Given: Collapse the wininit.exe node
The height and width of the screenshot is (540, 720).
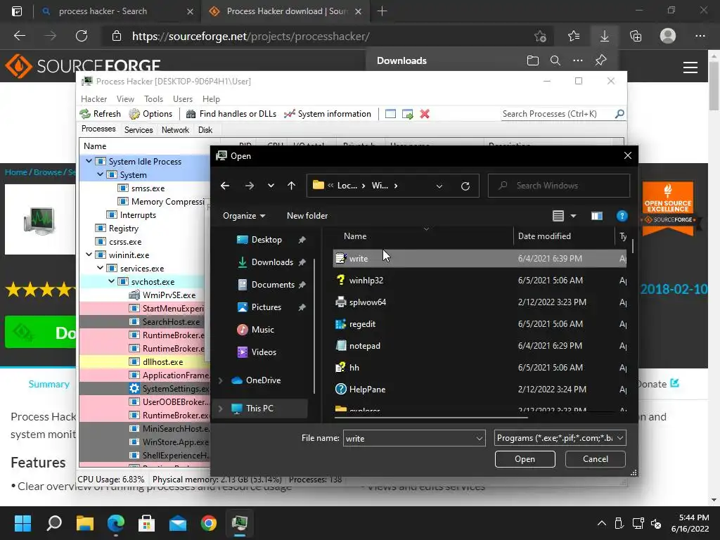Looking at the screenshot, I should coord(89,255).
